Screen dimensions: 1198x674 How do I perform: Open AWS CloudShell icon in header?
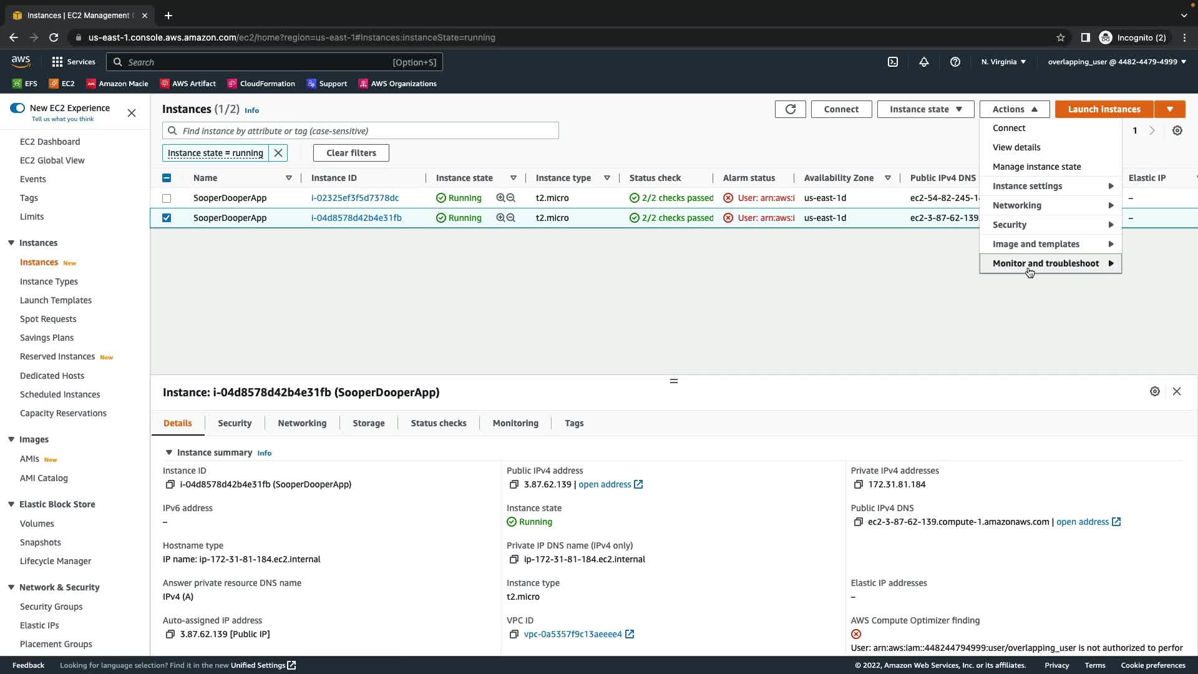coord(893,62)
